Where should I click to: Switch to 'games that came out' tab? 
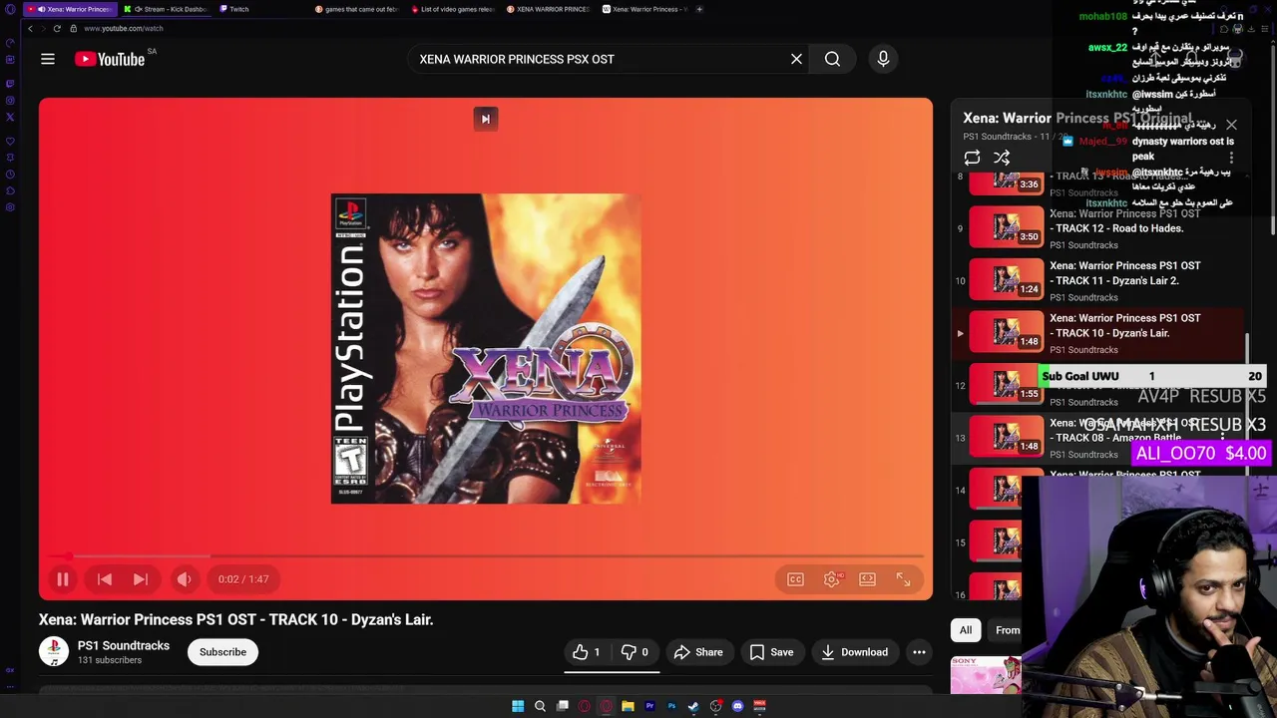[356, 9]
